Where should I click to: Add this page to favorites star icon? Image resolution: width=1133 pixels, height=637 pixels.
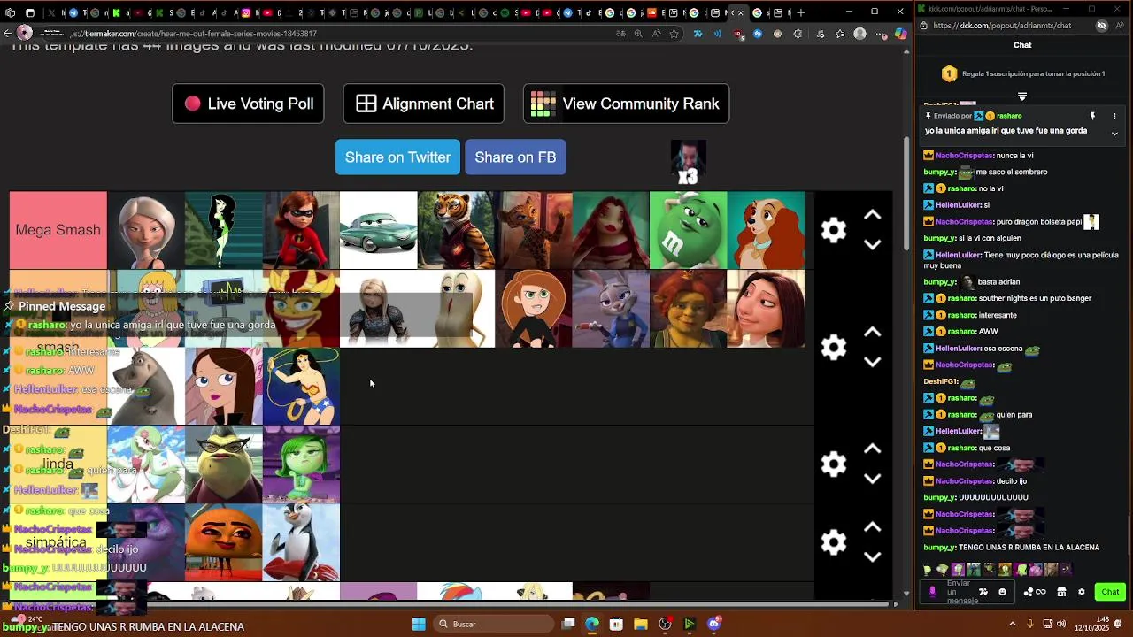click(674, 34)
